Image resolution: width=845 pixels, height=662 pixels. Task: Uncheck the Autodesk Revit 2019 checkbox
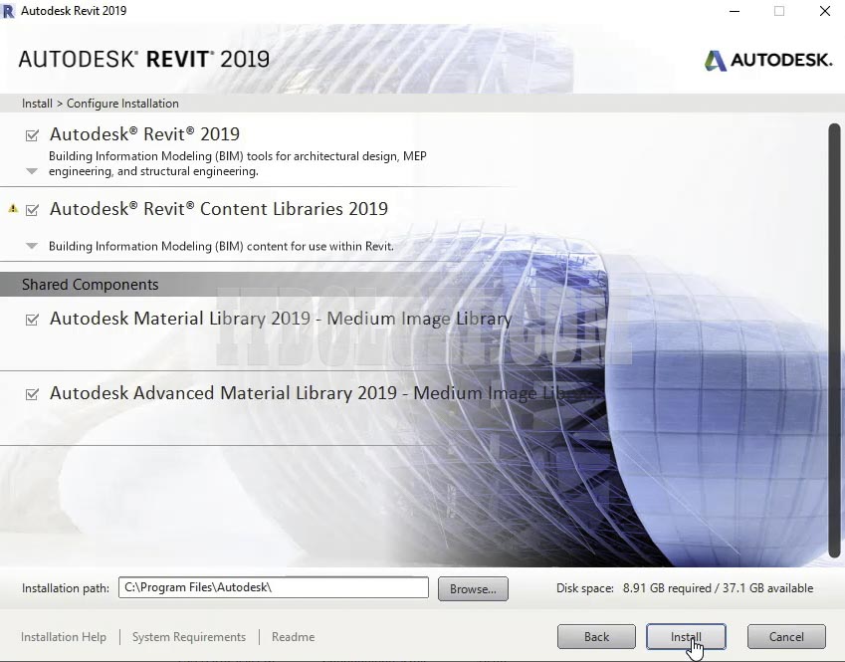(33, 135)
